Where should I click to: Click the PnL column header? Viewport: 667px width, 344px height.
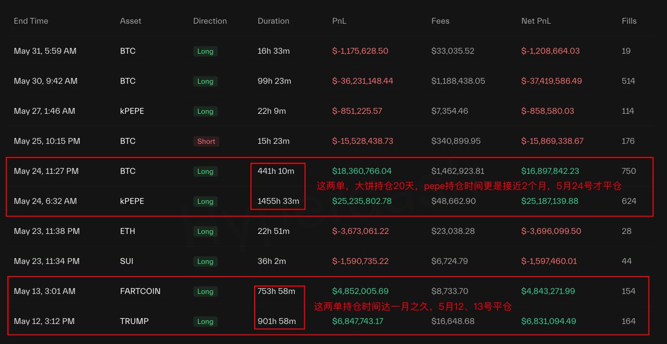339,21
